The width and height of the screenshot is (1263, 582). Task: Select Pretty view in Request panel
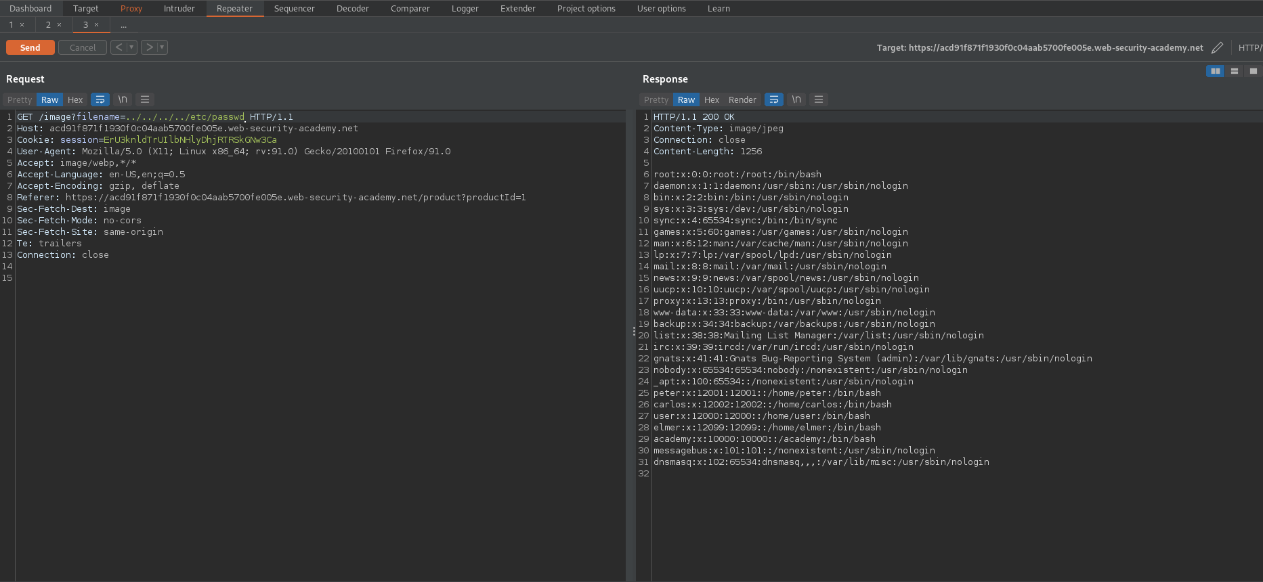coord(20,99)
